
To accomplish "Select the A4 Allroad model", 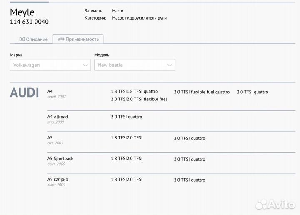I will tap(57, 117).
